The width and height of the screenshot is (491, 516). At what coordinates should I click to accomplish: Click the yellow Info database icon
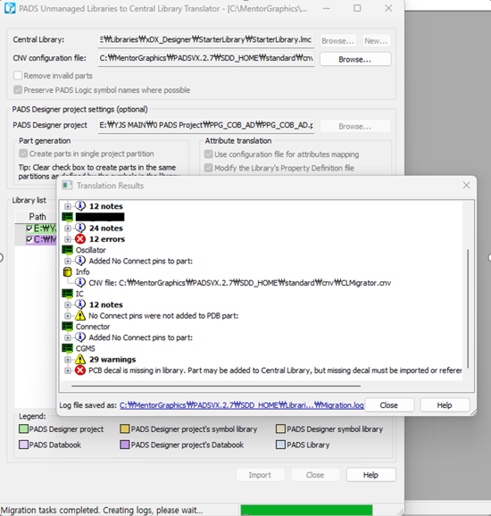(x=67, y=271)
